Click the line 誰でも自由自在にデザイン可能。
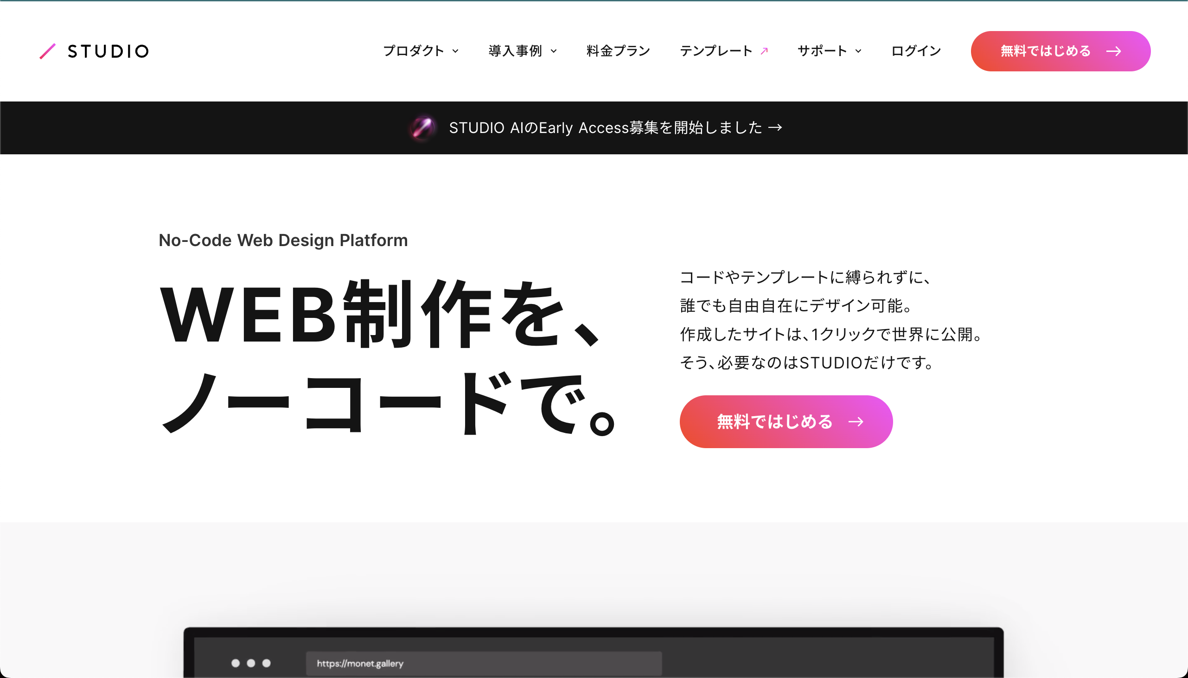 [x=796, y=306]
